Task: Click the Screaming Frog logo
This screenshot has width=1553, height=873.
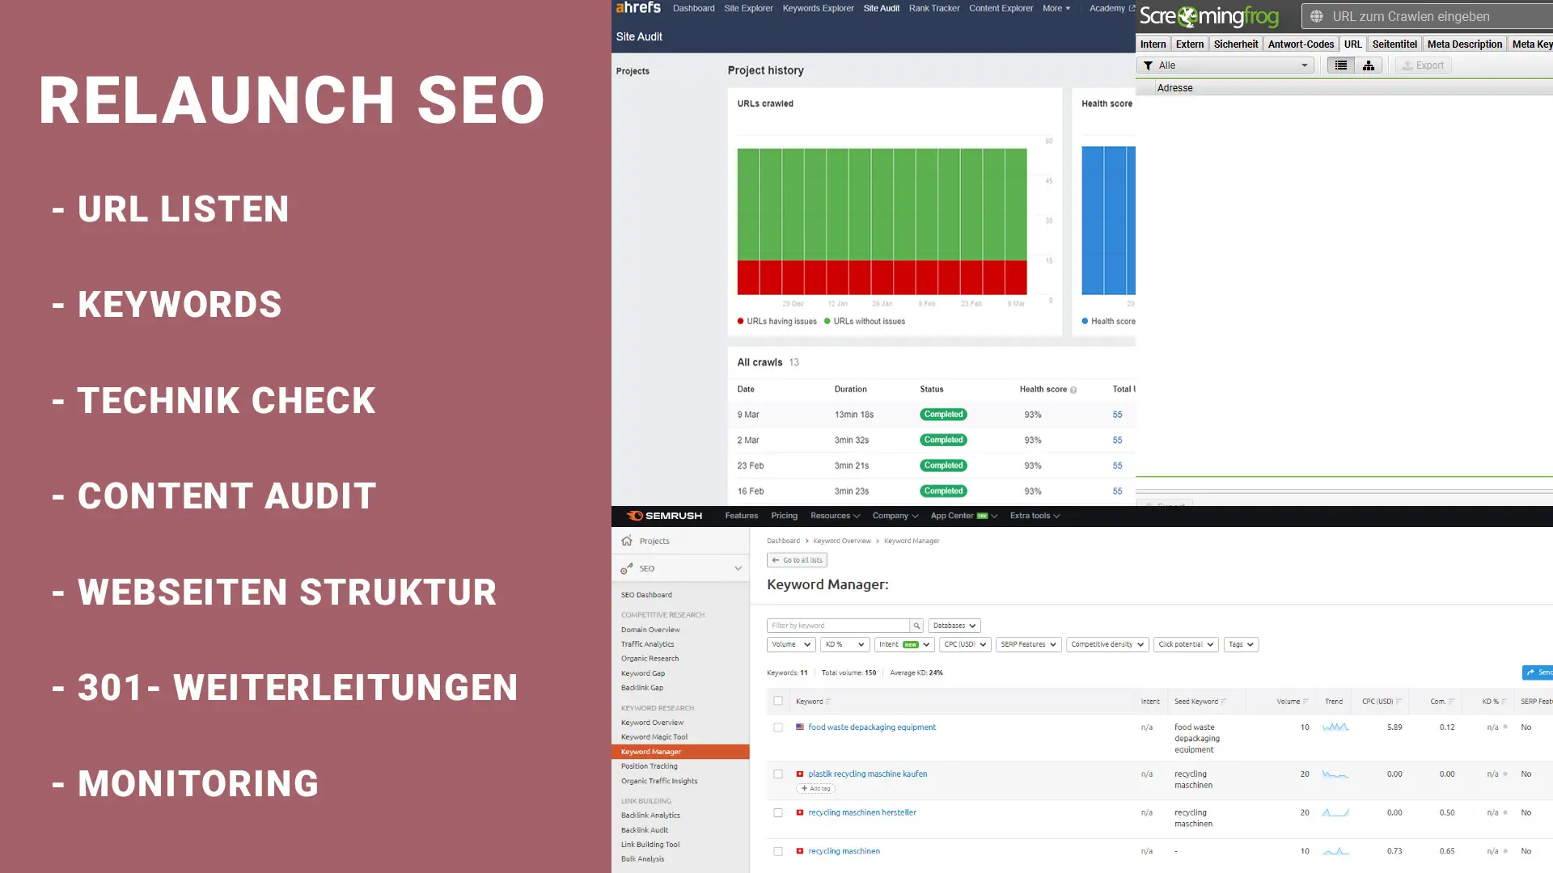Action: point(1209,16)
